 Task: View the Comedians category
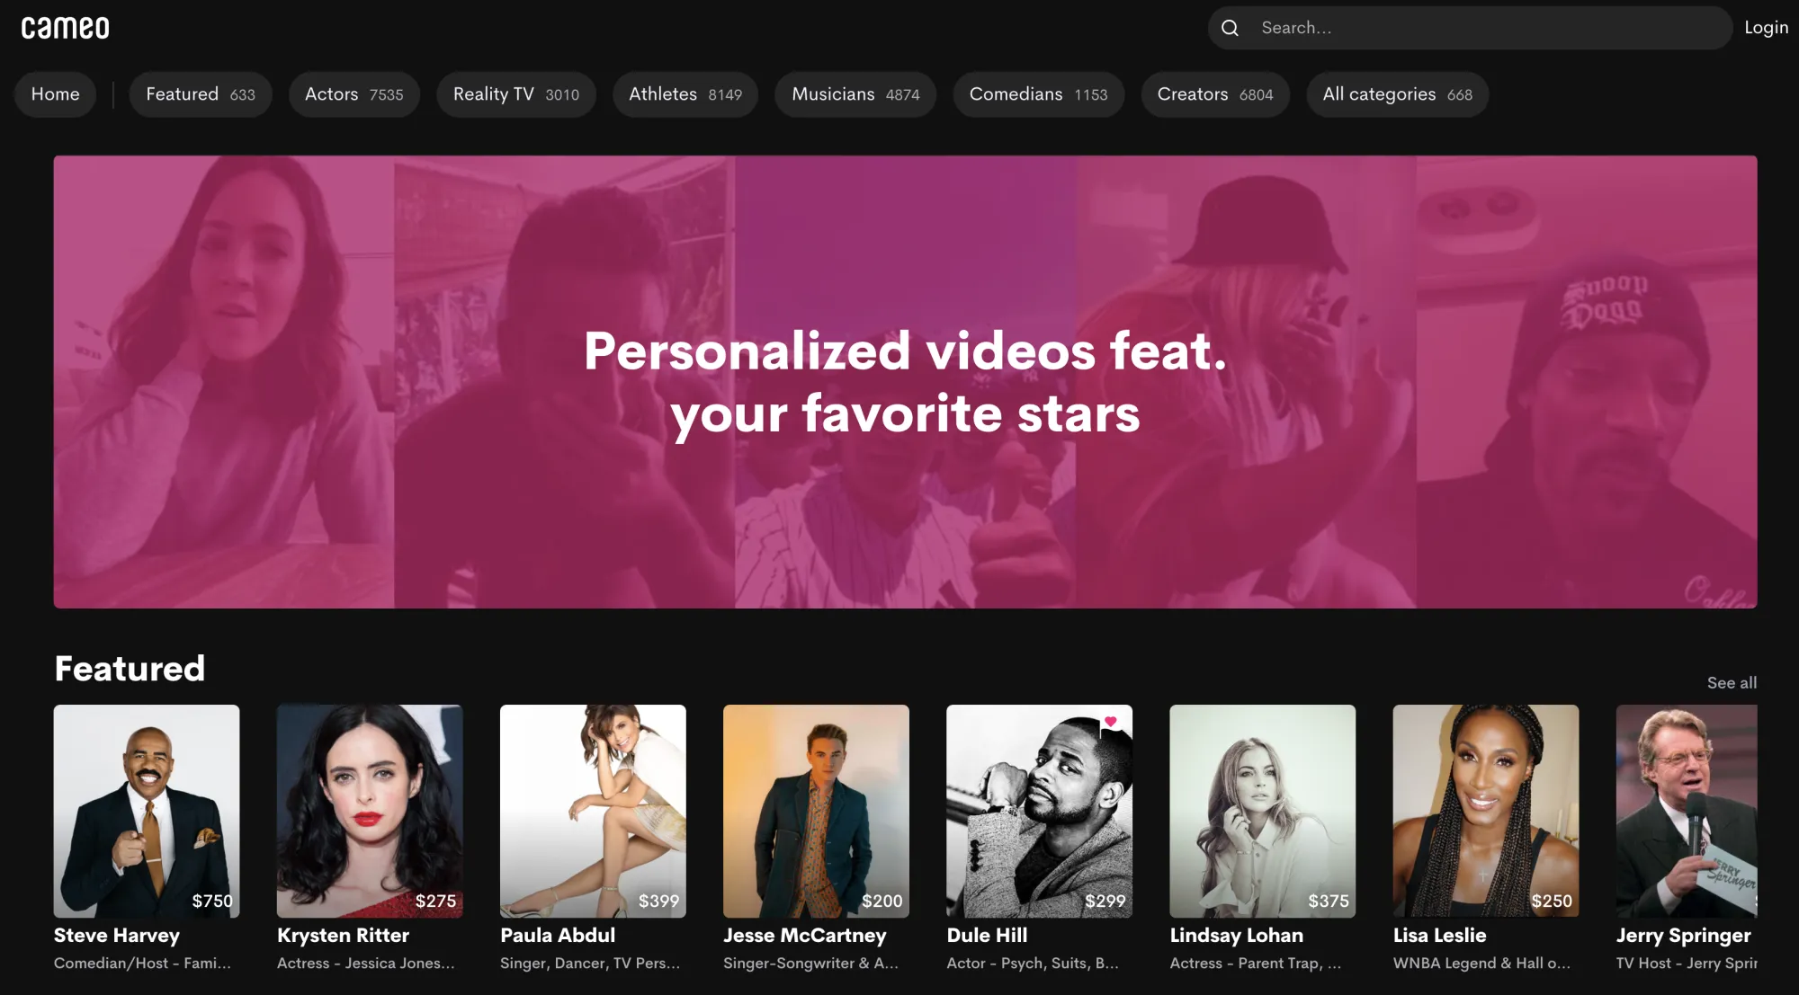pos(1039,94)
